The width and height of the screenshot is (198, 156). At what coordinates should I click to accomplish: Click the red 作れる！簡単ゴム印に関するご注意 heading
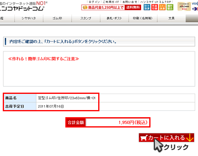(x=44, y=59)
